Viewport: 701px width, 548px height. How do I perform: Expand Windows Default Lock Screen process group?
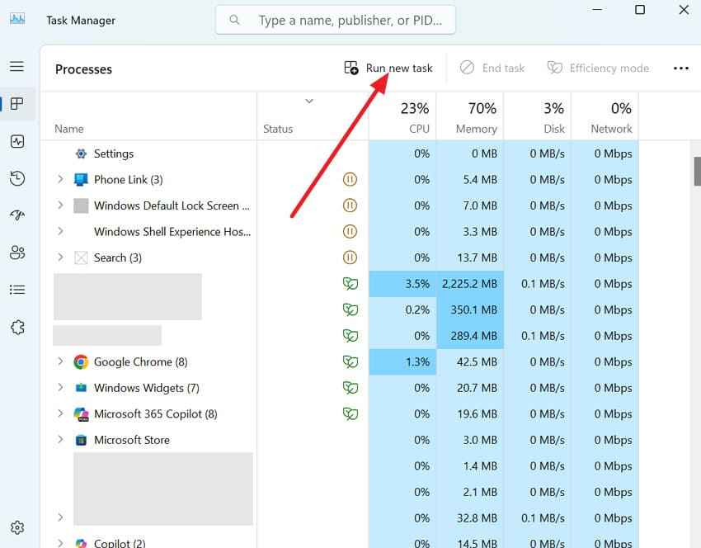tap(60, 205)
